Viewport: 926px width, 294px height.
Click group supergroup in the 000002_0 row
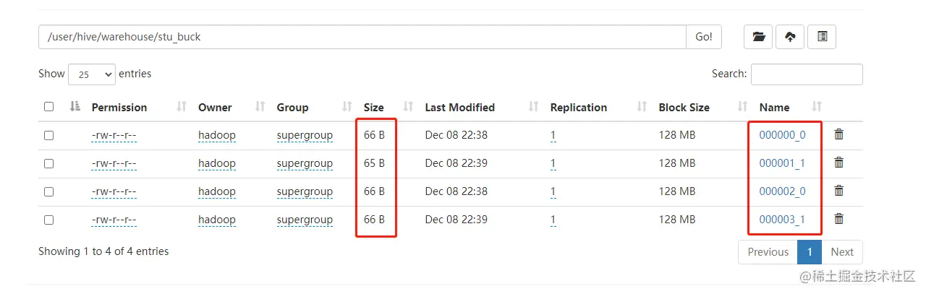305,191
